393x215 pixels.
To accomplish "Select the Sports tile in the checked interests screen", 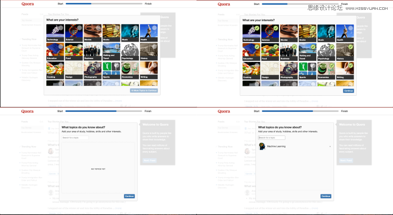I will (x=308, y=70).
